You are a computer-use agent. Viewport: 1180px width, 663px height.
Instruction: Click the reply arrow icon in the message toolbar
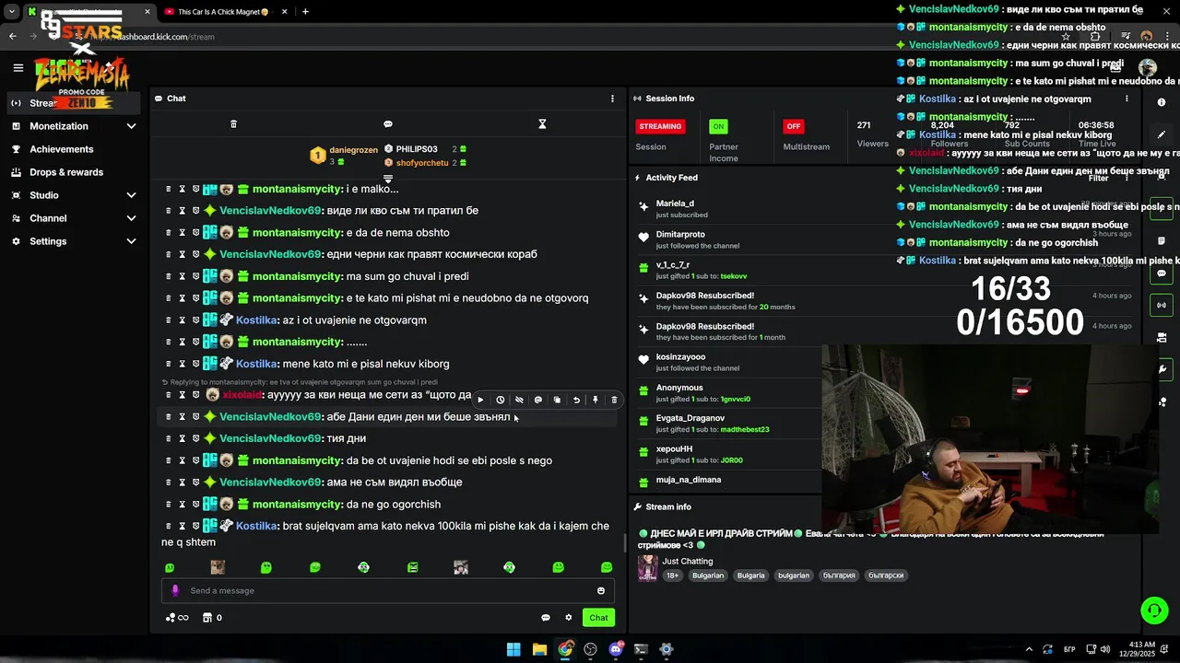[x=576, y=400]
